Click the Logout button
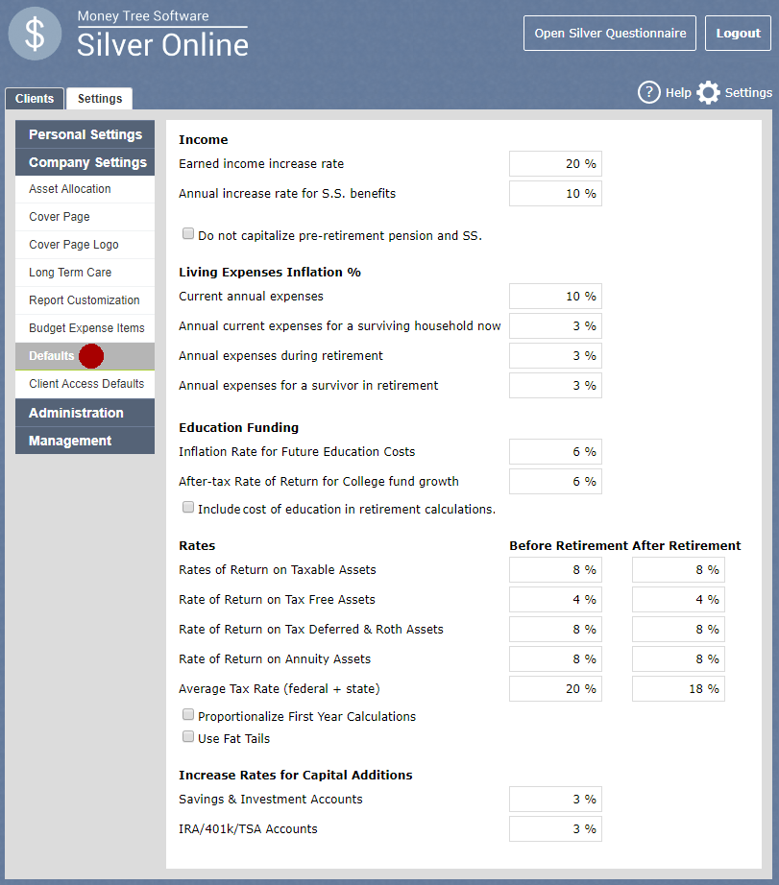Image resolution: width=779 pixels, height=885 pixels. point(738,34)
